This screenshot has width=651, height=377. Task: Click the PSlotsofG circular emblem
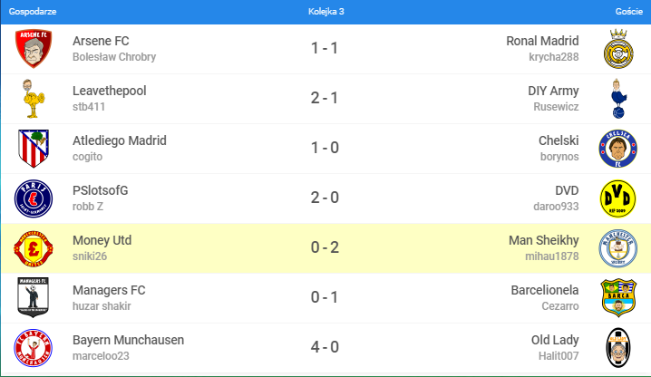34,198
